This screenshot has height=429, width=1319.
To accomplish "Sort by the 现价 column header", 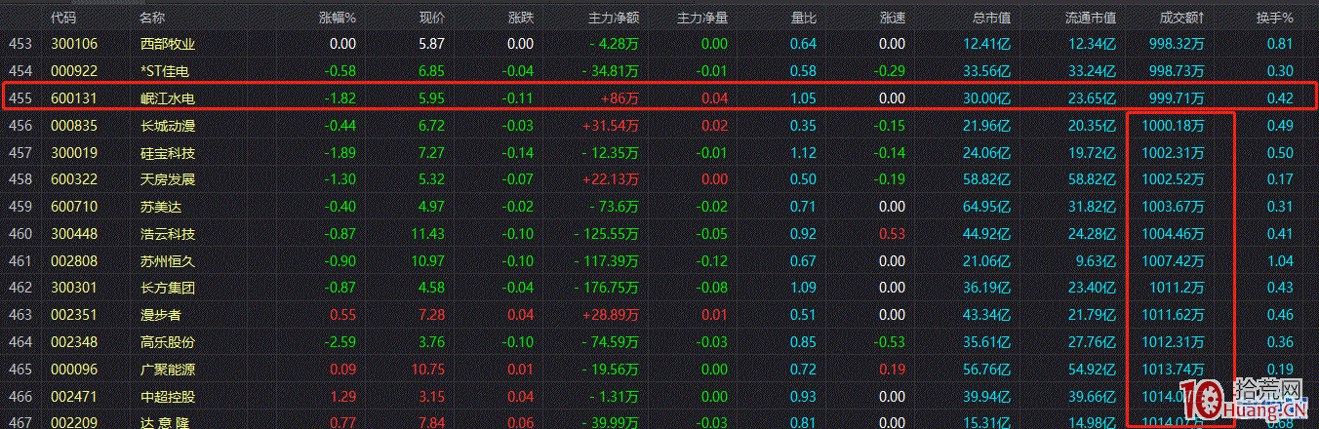I will pos(432,18).
